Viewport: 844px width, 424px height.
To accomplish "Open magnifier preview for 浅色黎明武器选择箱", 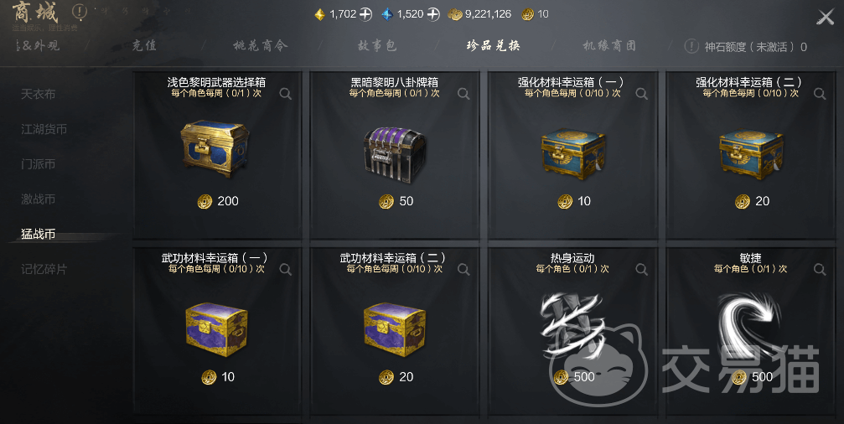I will pyautogui.click(x=286, y=94).
